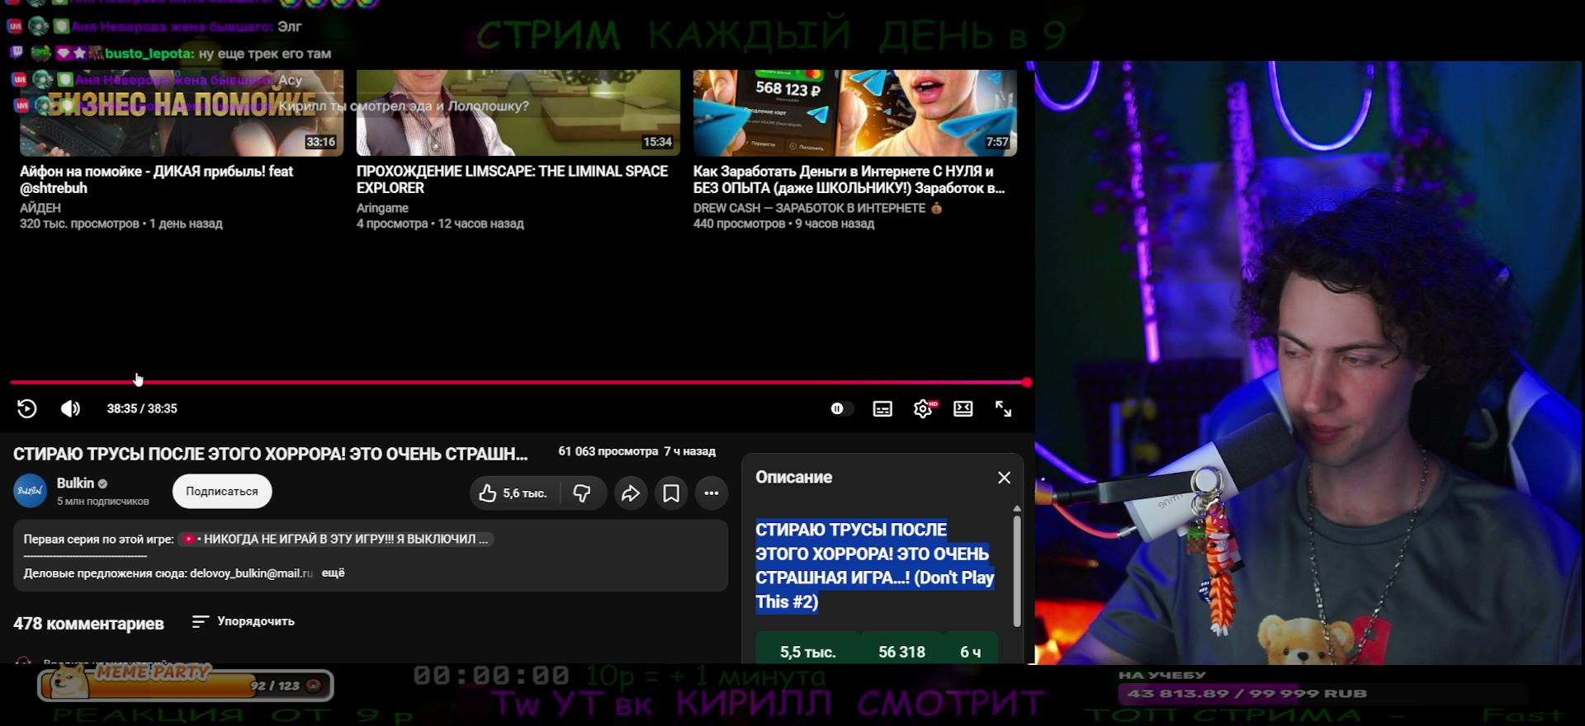Click the Описание panel heading

point(794,477)
